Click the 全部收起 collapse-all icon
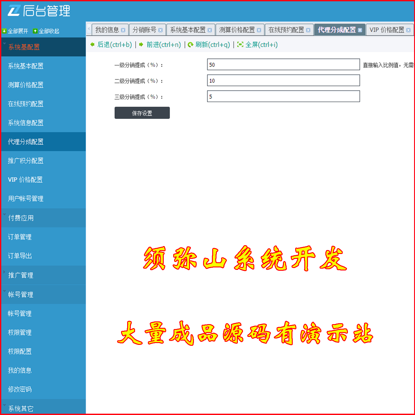The height and width of the screenshot is (415, 415). (x=36, y=31)
